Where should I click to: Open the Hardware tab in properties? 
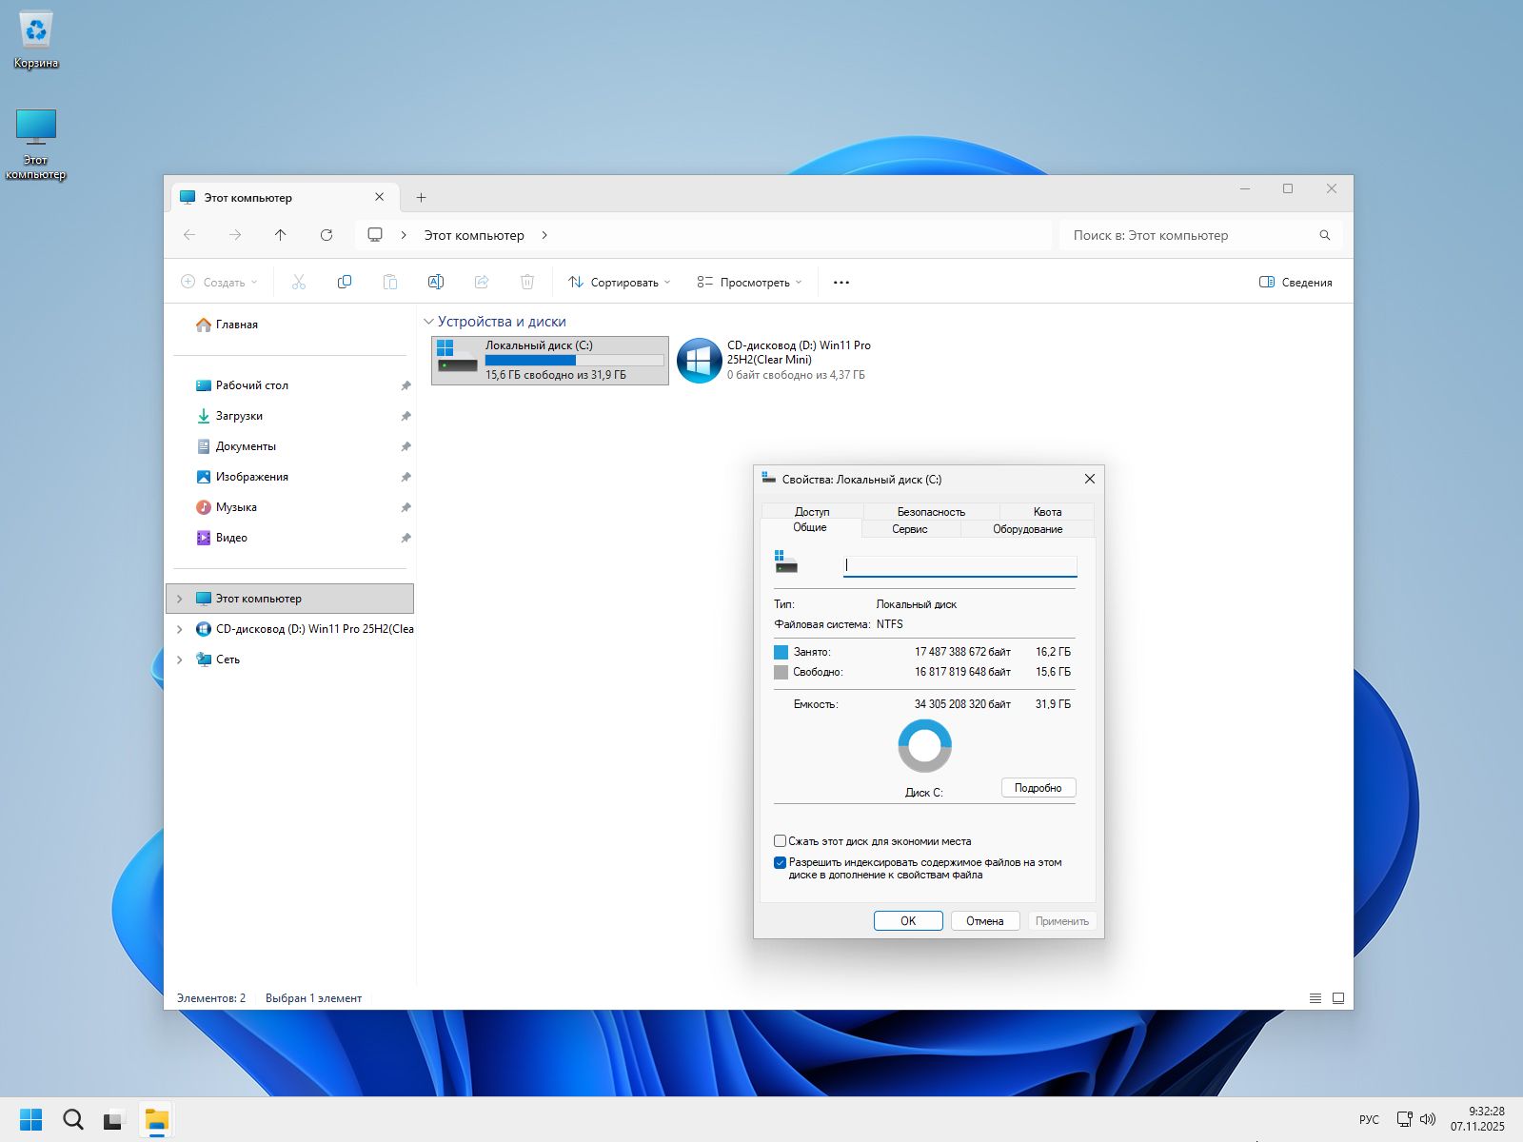pos(1027,529)
